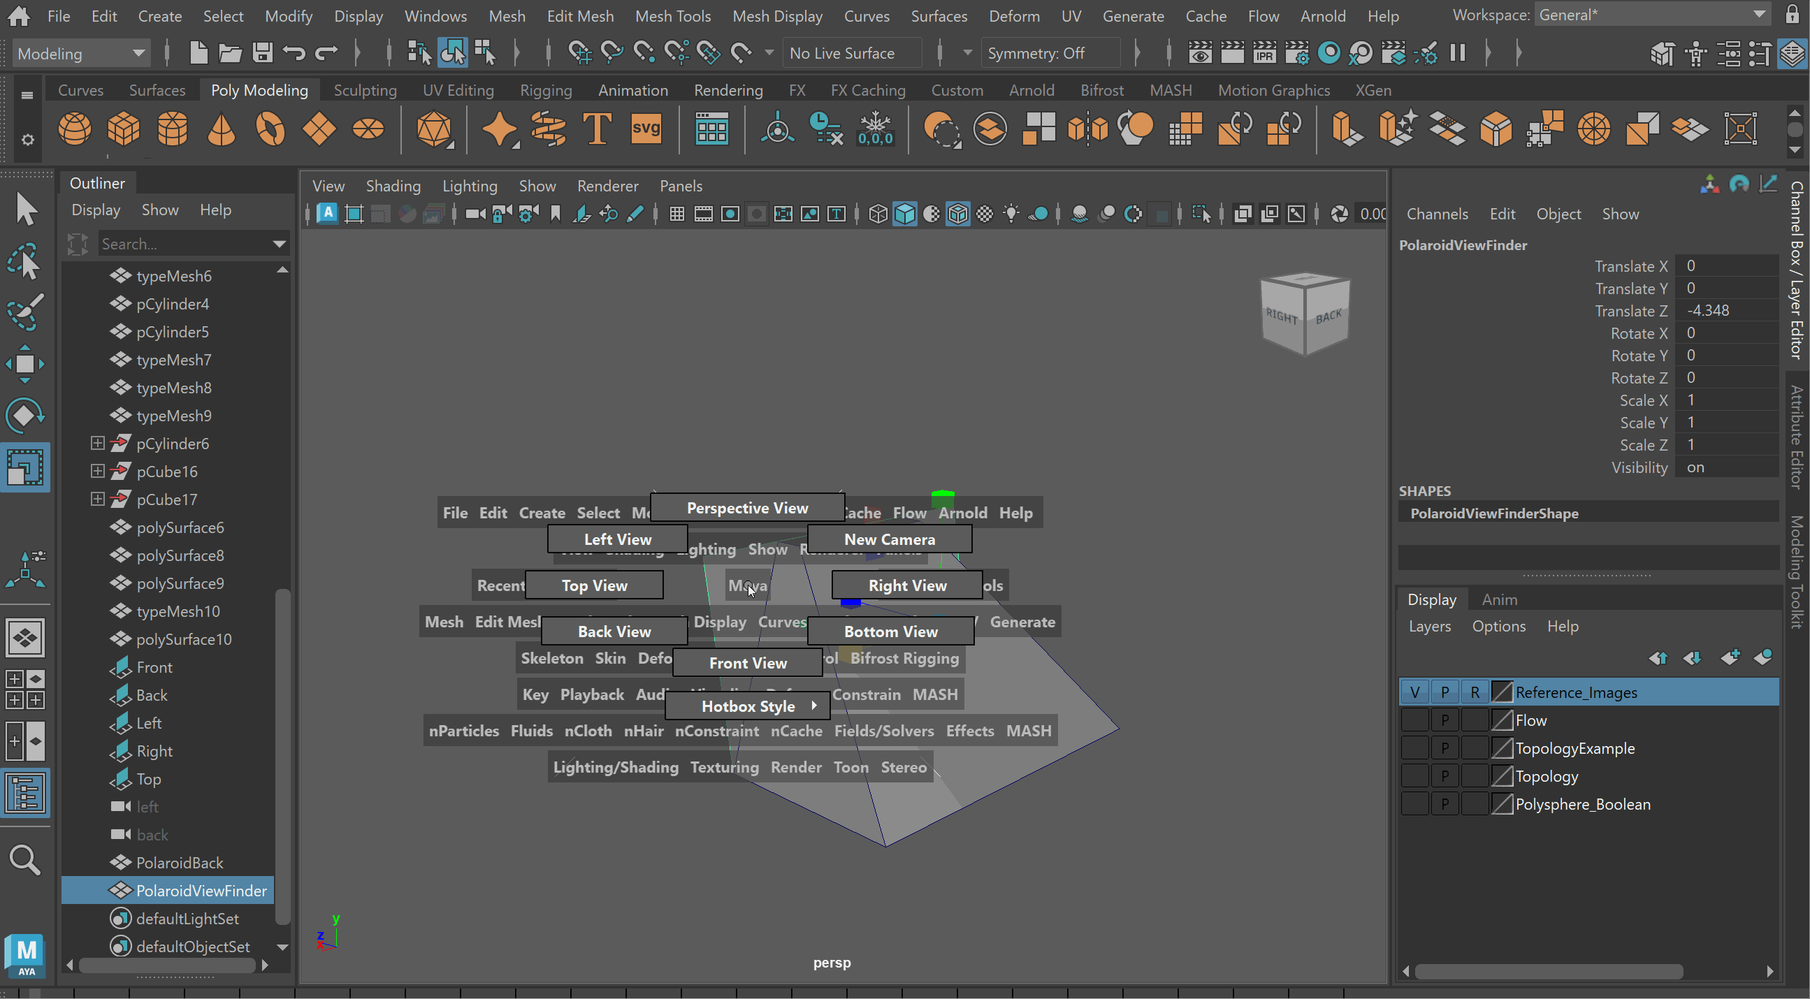Image resolution: width=1810 pixels, height=999 pixels.
Task: Toggle visibility of Reference_Images layer
Action: point(1414,692)
